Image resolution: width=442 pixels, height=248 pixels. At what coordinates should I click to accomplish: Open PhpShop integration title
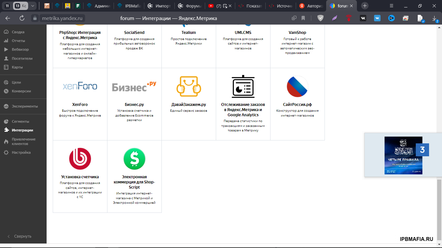80,35
